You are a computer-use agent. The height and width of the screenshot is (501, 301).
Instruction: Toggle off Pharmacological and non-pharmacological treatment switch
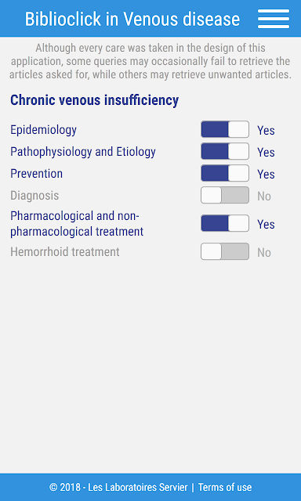[x=225, y=223]
